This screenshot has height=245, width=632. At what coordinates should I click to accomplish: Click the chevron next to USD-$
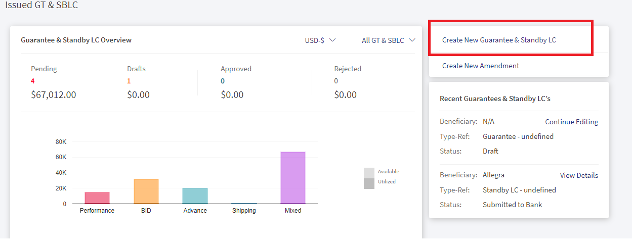332,40
